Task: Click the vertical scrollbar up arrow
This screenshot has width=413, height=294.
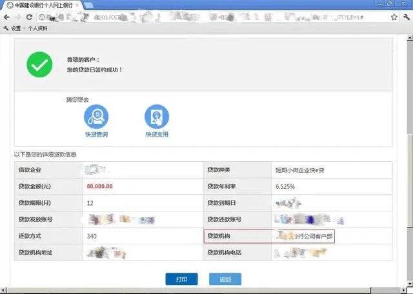Action: tap(410, 38)
